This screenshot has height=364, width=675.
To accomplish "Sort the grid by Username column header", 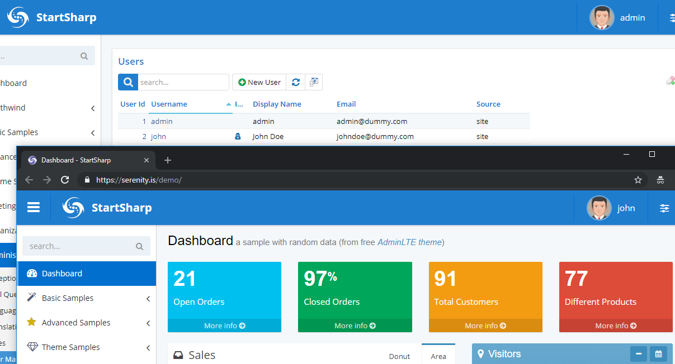I will [169, 104].
